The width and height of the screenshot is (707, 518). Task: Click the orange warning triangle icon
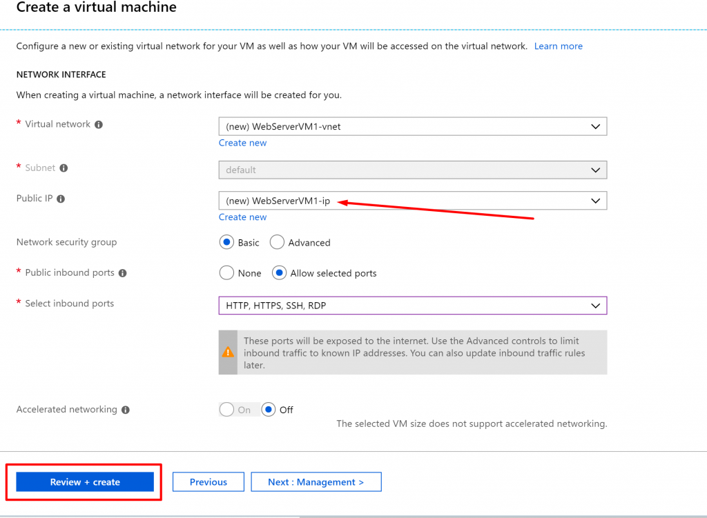[228, 352]
